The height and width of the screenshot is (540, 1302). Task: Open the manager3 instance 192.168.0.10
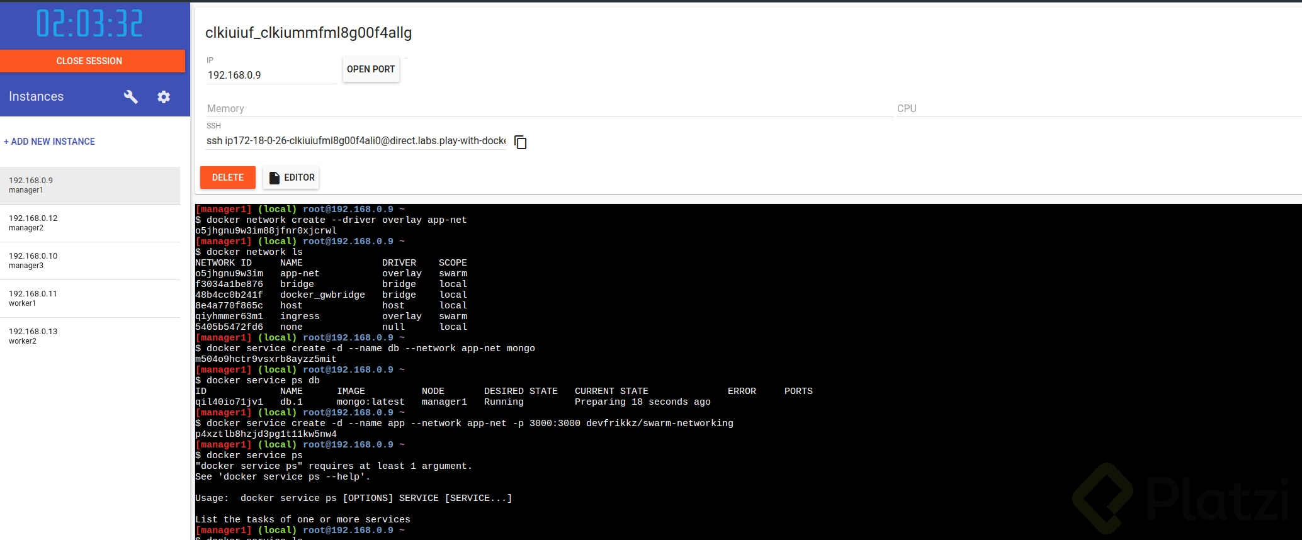90,261
